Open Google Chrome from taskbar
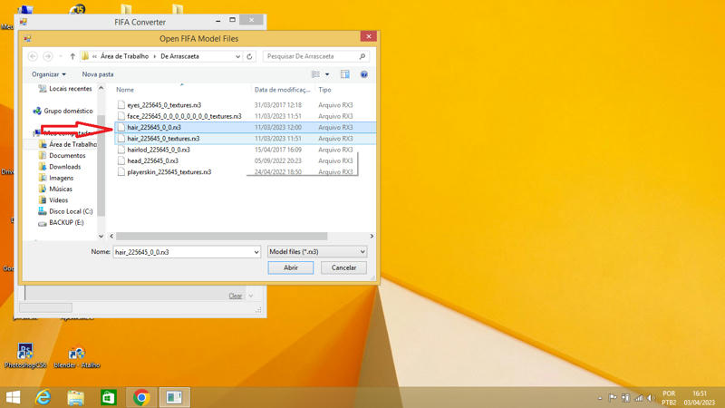725x408 pixels. click(x=141, y=397)
